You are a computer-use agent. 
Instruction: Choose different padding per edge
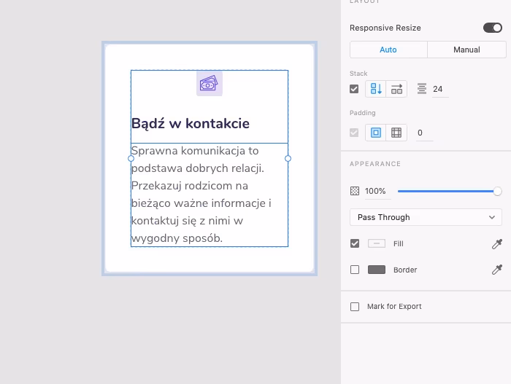tap(396, 133)
